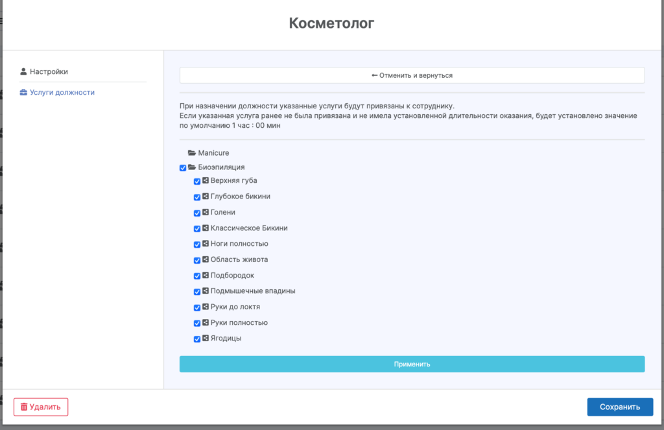Click the person icon beside Настройки
The image size is (664, 430).
point(24,72)
